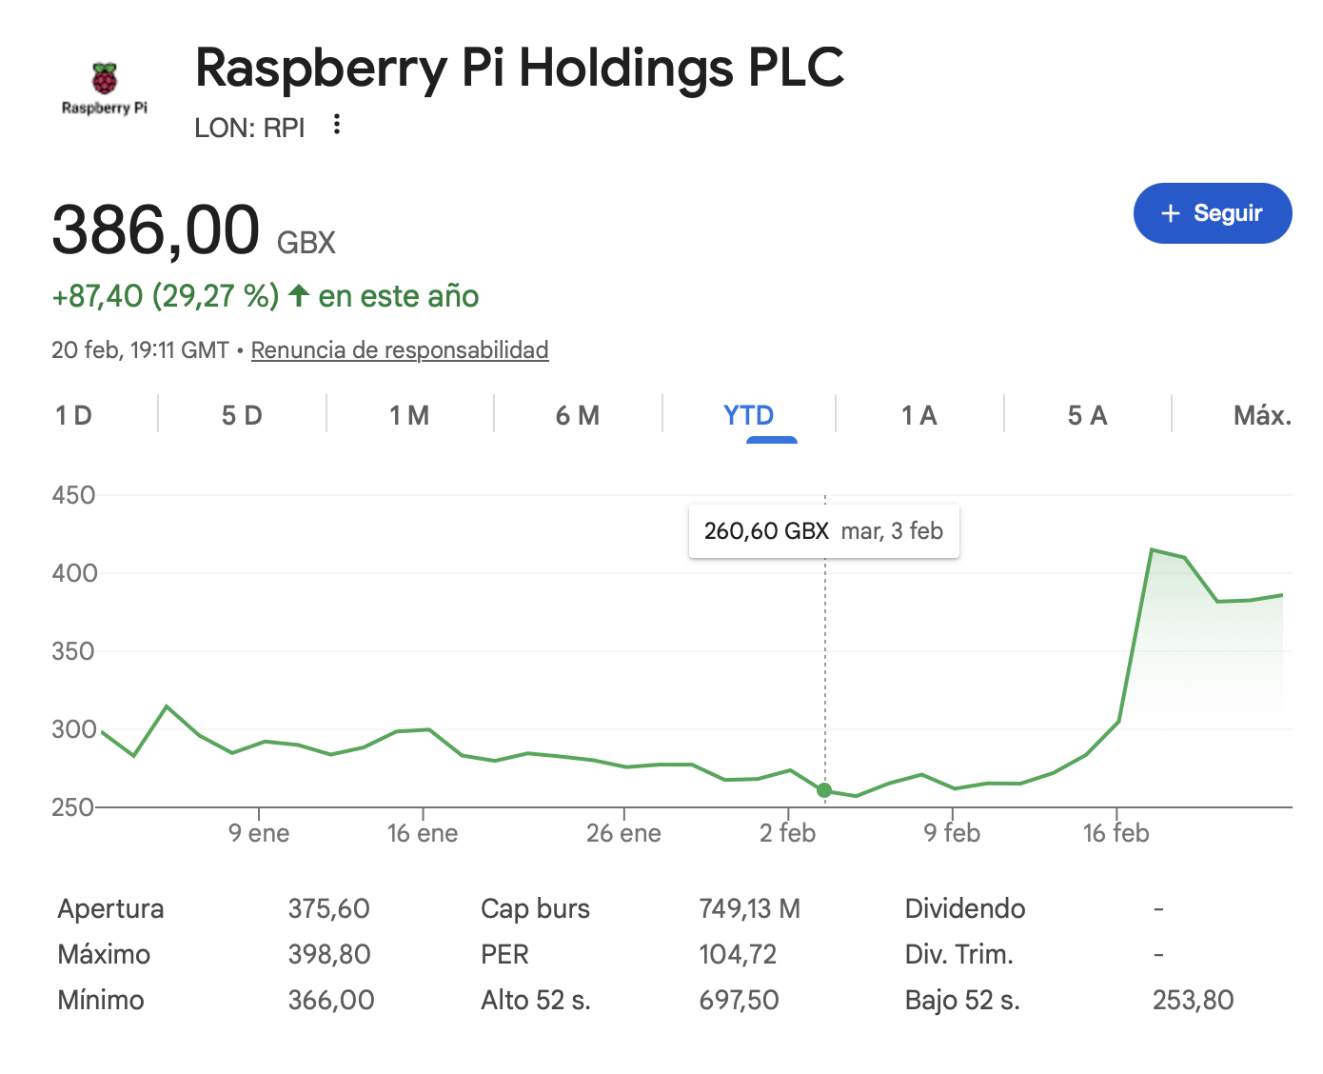This screenshot has width=1323, height=1074.
Task: Click the green up arrow beside percentage change
Action: coord(299,295)
